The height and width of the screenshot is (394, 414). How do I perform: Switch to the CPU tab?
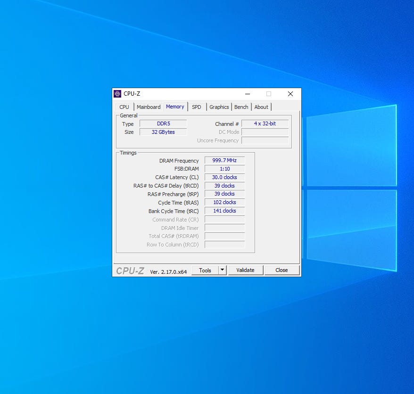tap(124, 107)
